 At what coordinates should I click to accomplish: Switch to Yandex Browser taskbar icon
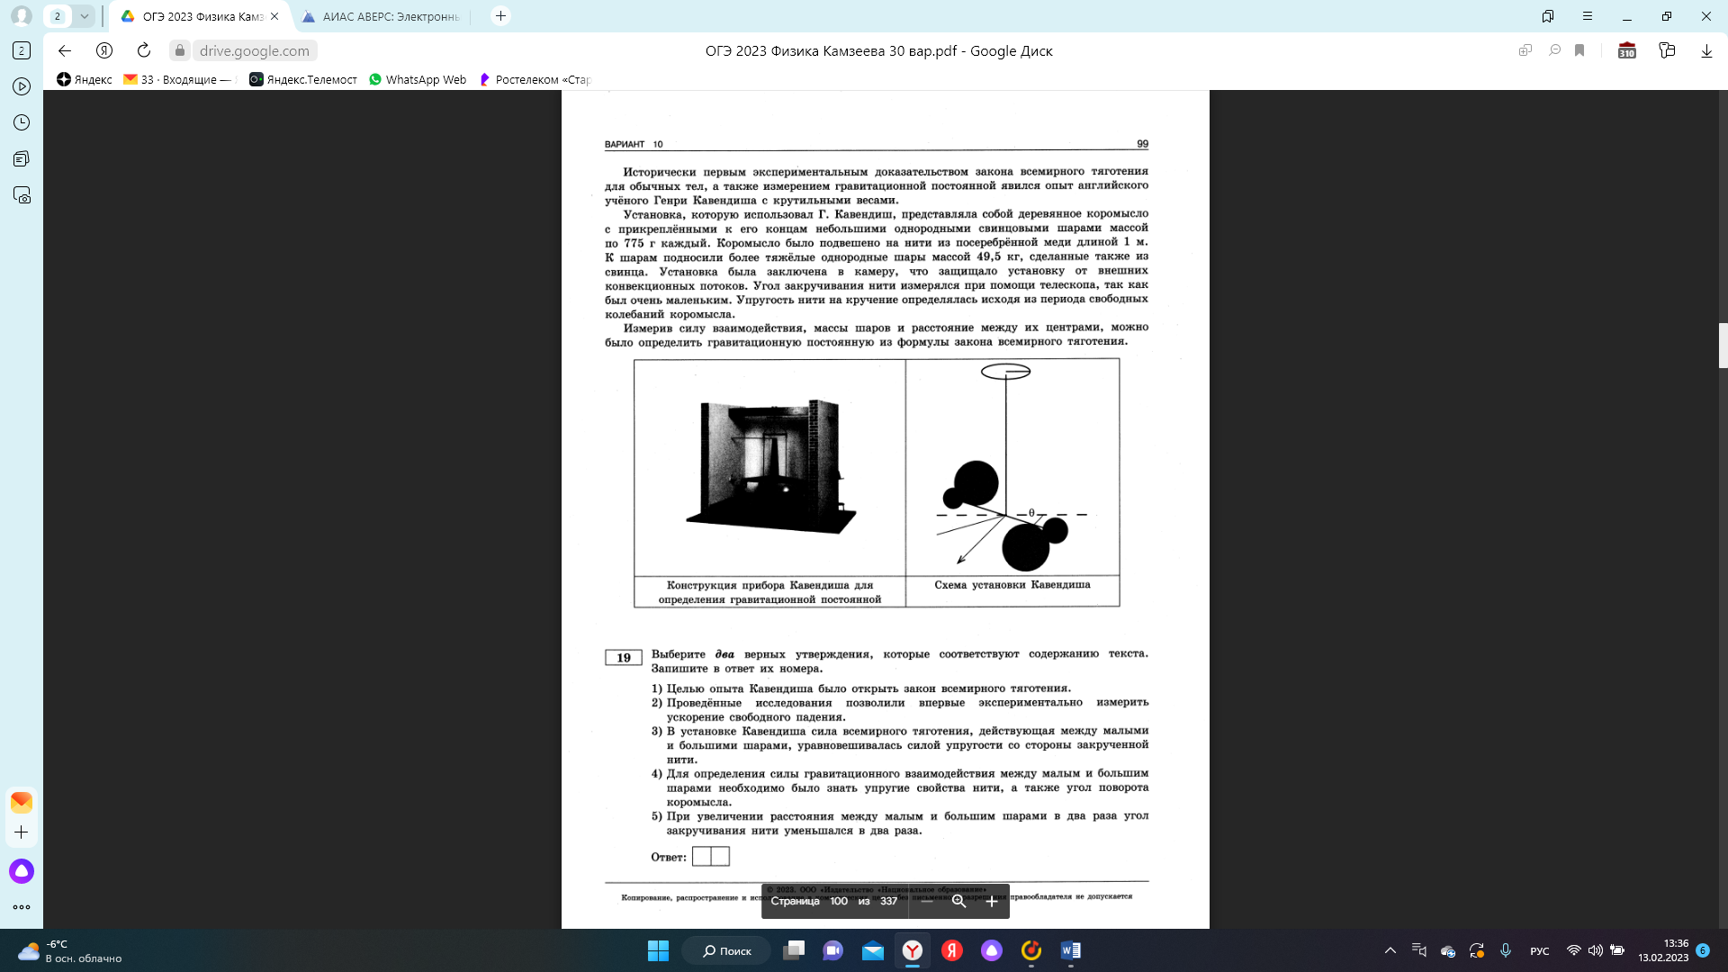[x=913, y=950]
